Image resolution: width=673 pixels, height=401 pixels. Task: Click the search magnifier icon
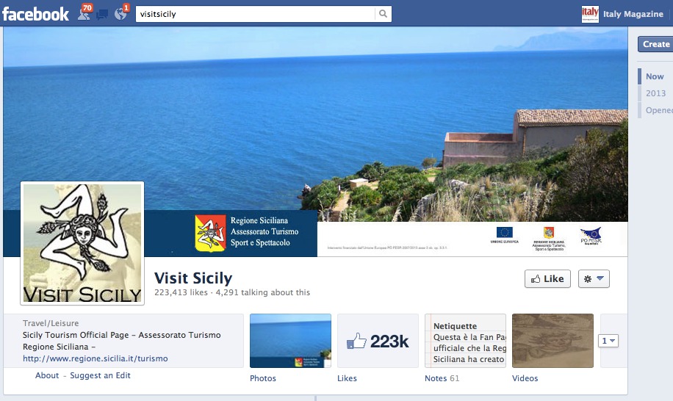(x=383, y=14)
